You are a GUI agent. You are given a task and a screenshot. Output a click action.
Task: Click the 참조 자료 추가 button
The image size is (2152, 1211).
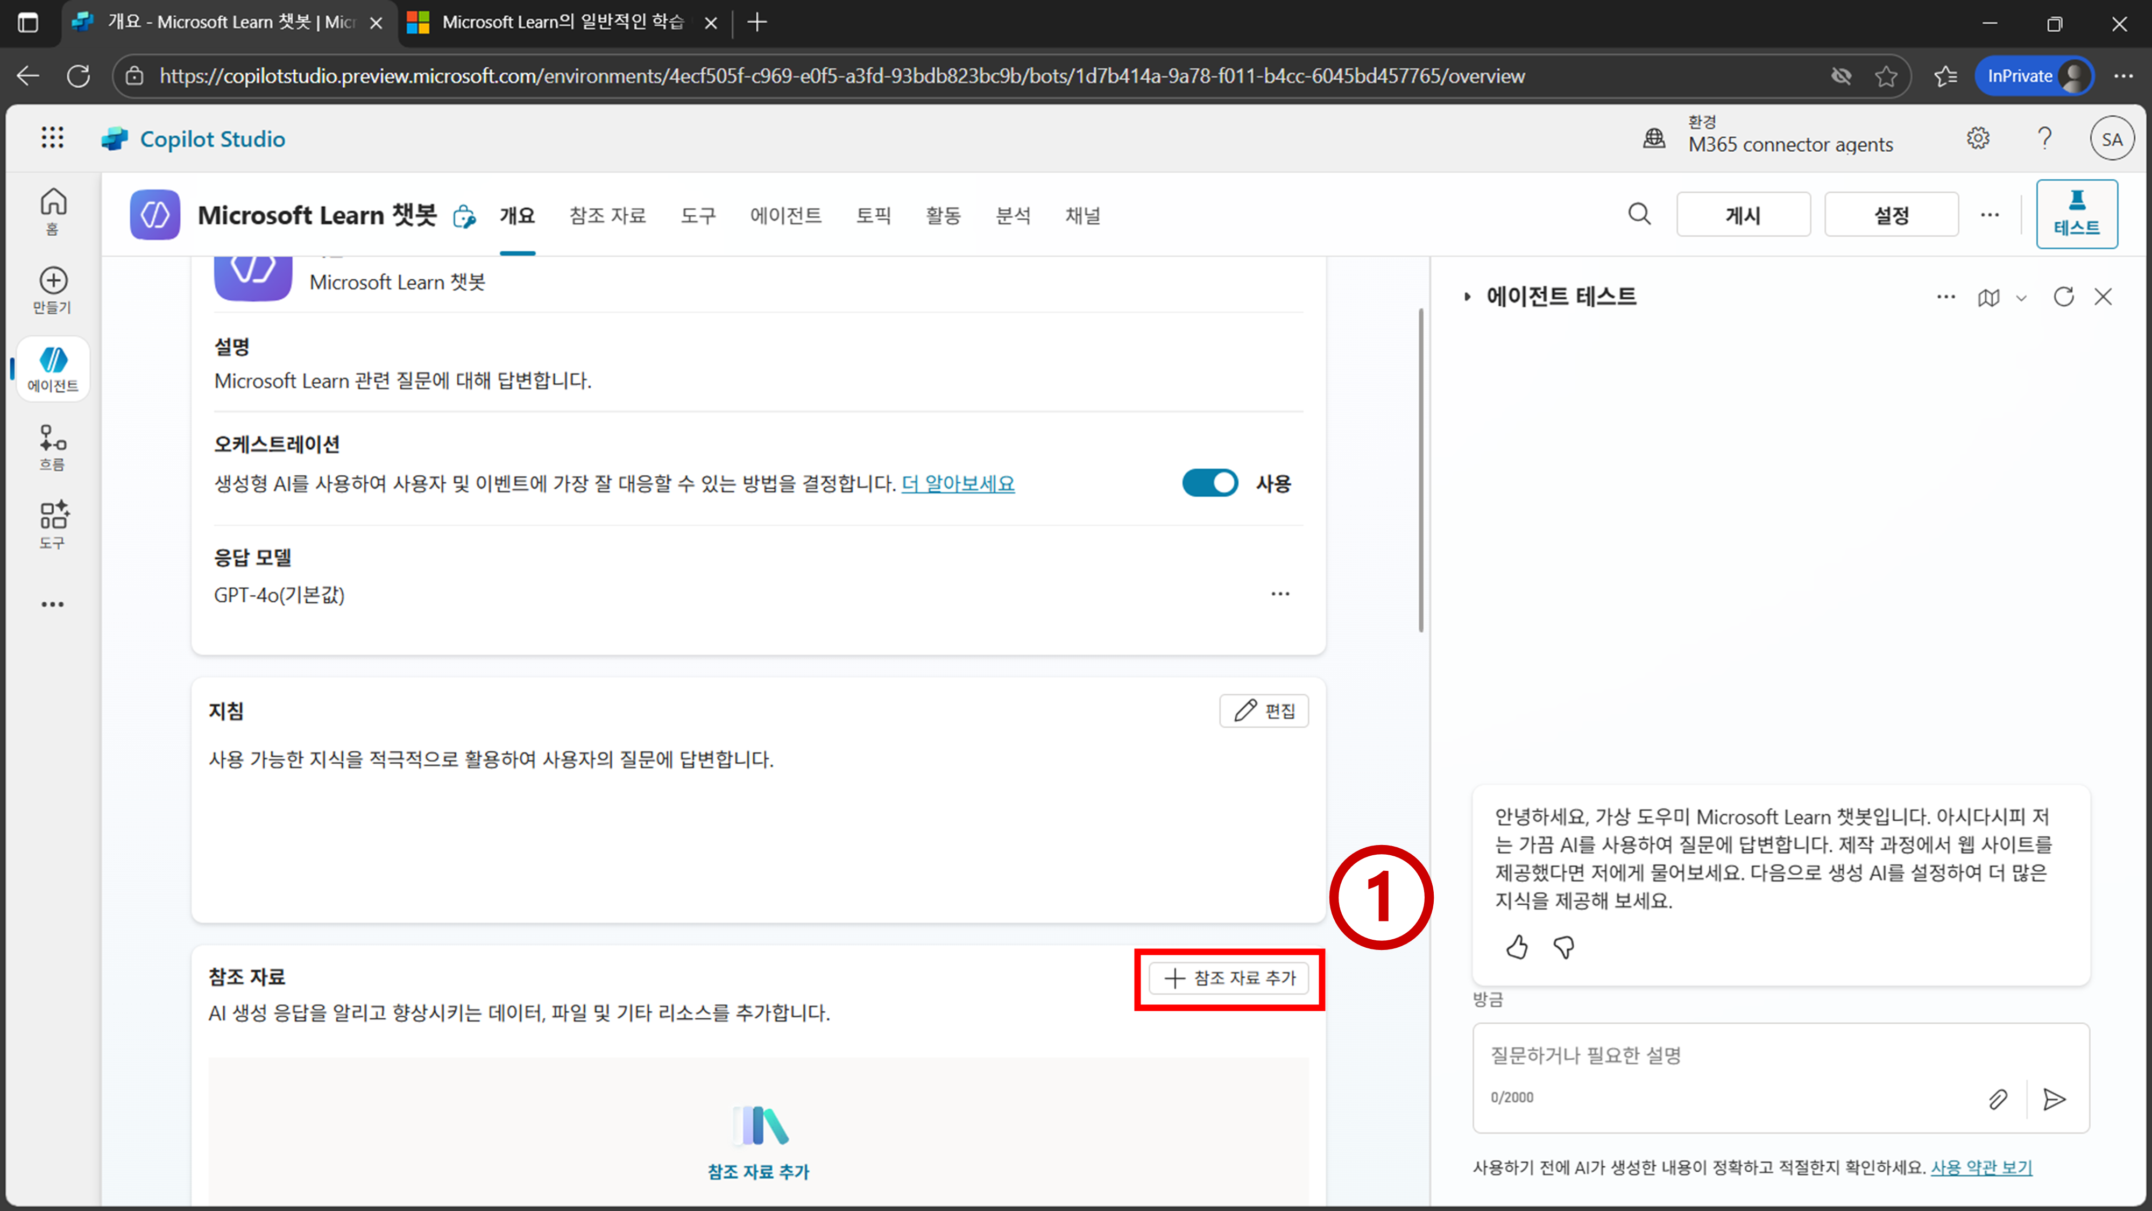(1230, 978)
